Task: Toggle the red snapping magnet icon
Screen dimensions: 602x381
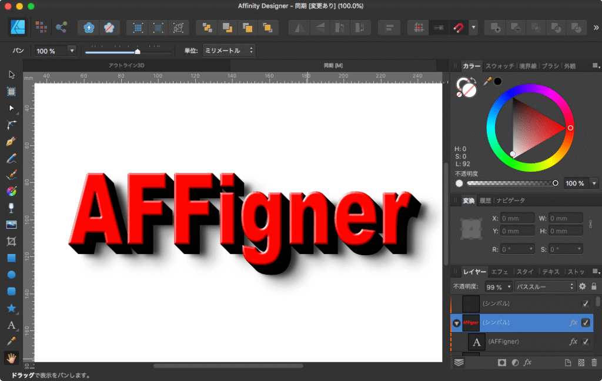Action: [x=457, y=28]
